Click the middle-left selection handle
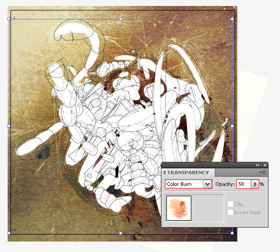 (9, 126)
